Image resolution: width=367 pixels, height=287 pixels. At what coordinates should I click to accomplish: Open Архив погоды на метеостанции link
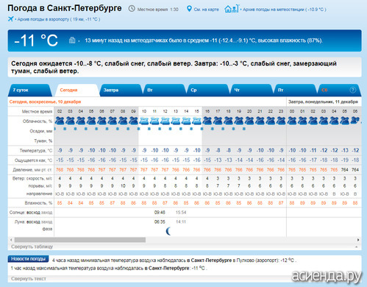click(285, 10)
